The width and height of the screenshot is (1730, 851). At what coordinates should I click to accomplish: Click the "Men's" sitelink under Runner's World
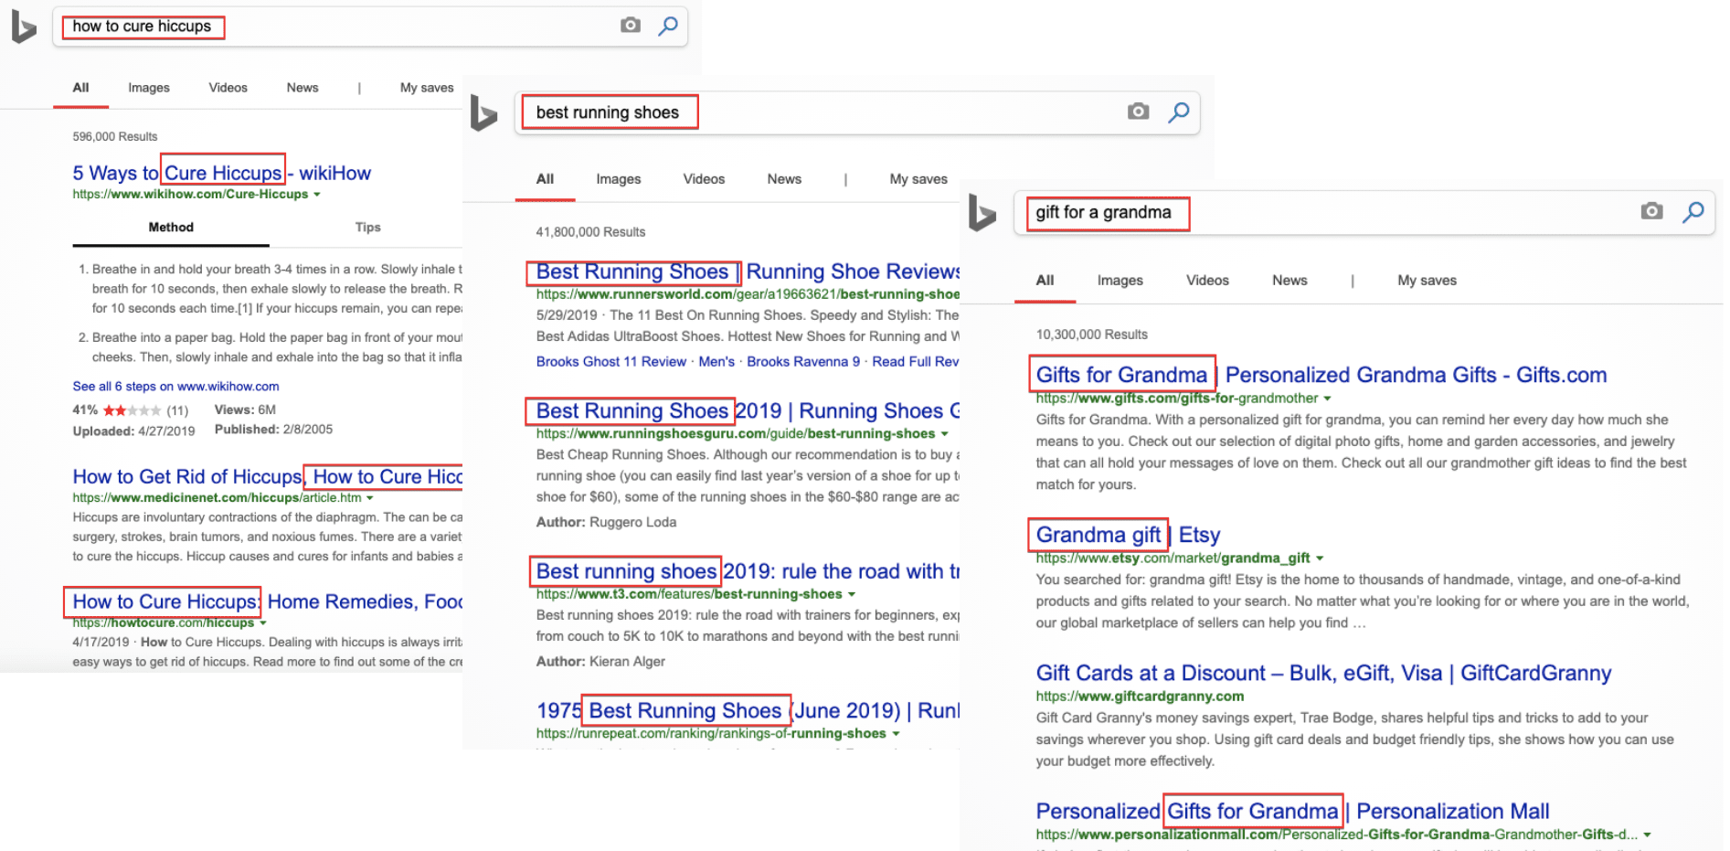(716, 362)
